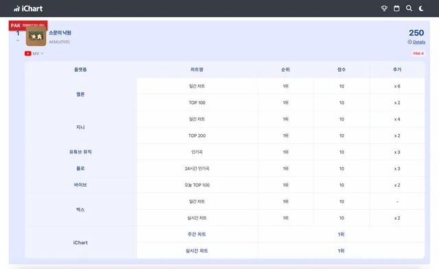Click 1위 rank in iChart 실시간 차트 row
Image resolution: width=439 pixels, height=269 pixels.
coord(341,251)
